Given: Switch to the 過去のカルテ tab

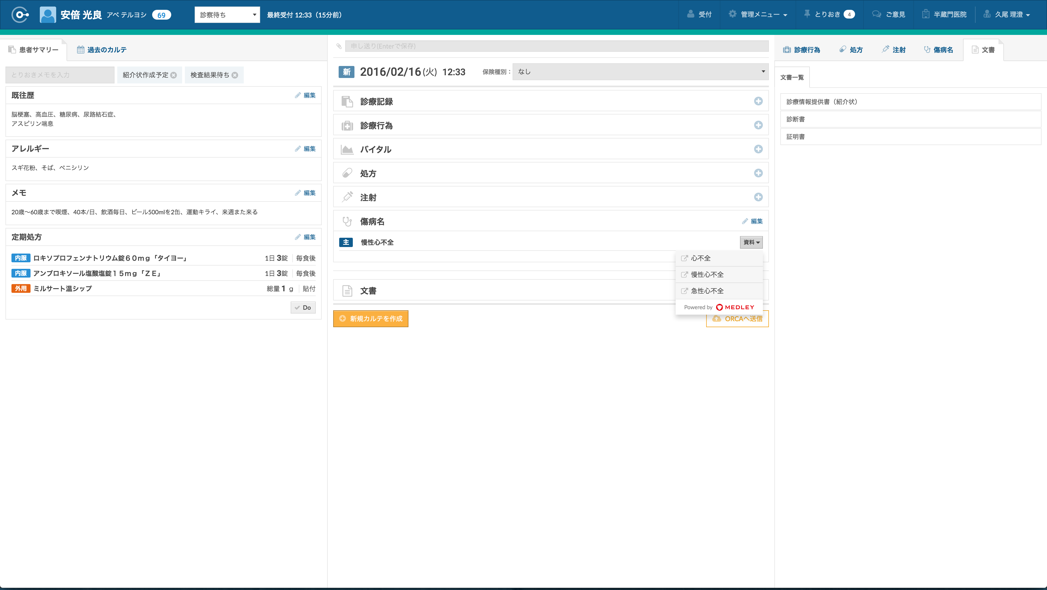Looking at the screenshot, I should [102, 50].
